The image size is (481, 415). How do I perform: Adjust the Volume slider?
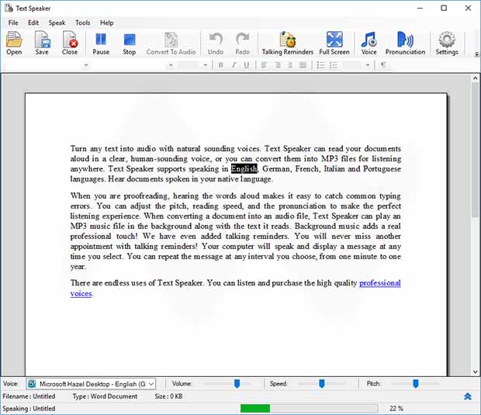click(x=237, y=383)
